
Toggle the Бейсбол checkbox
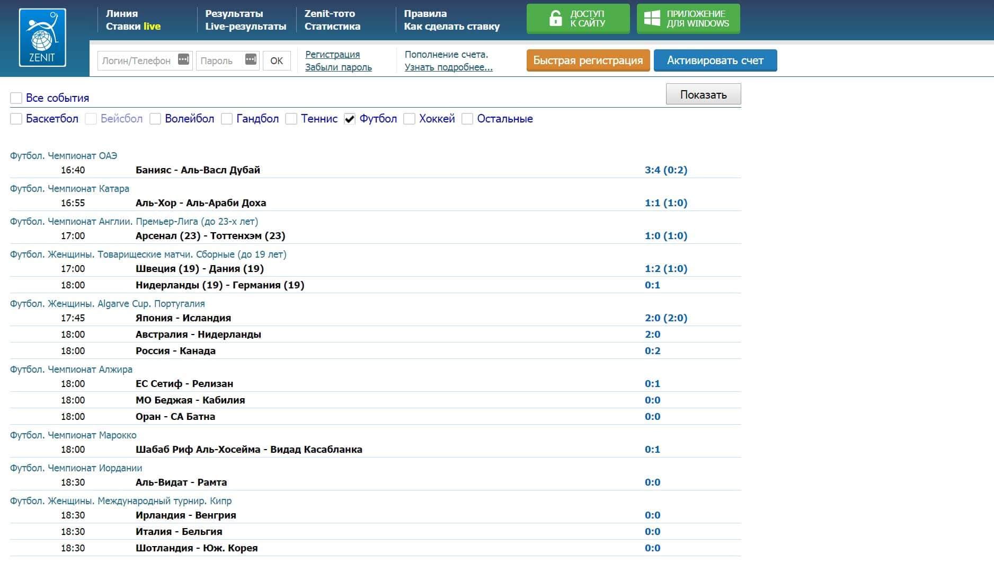(91, 119)
